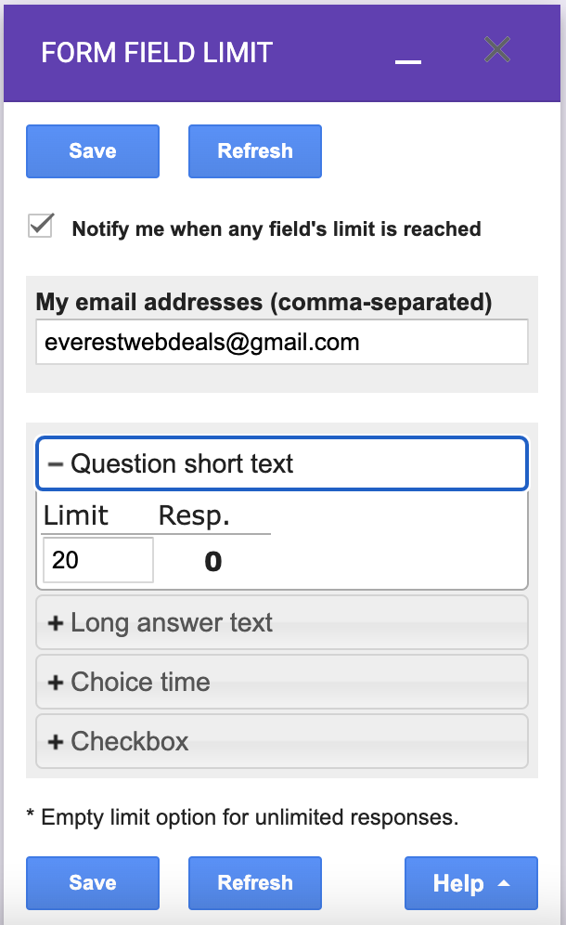This screenshot has height=925, width=566.
Task: Click the bottom Save button
Action: [x=93, y=883]
